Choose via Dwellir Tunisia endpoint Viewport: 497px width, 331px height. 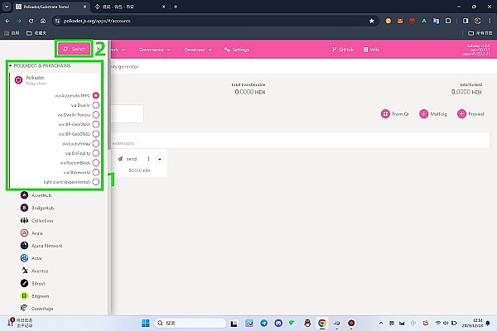[96, 115]
